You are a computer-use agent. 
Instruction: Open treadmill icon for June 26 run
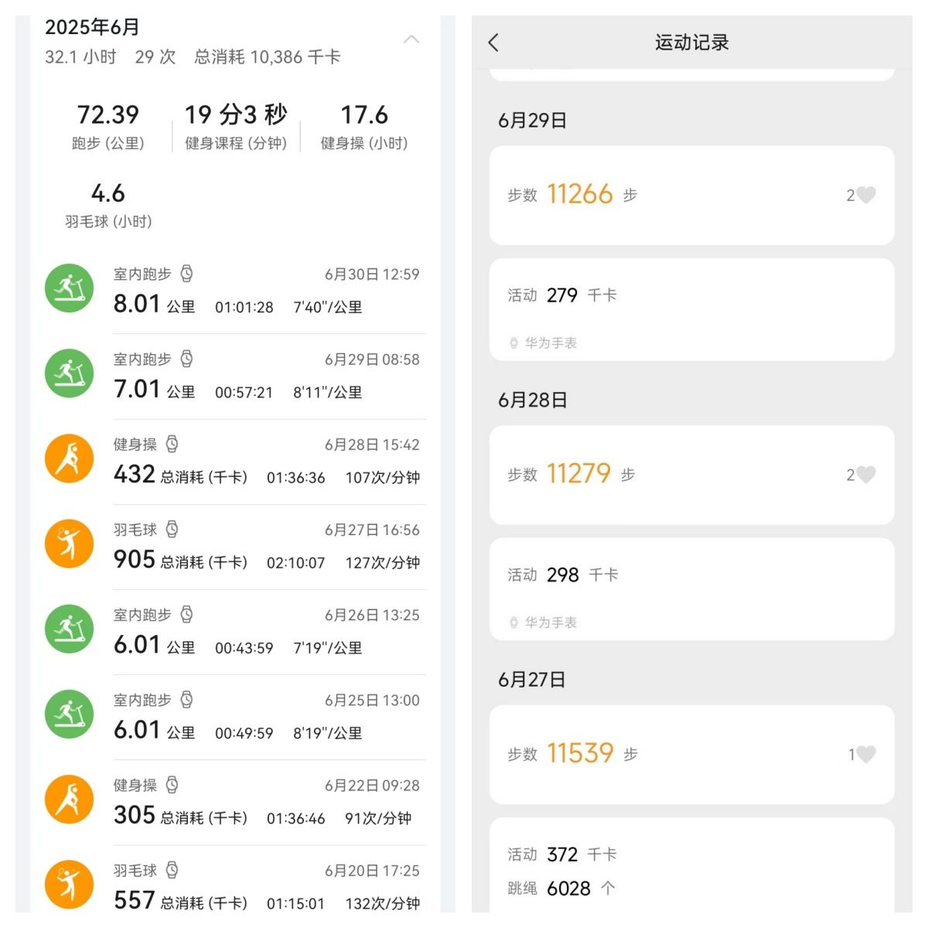click(70, 629)
